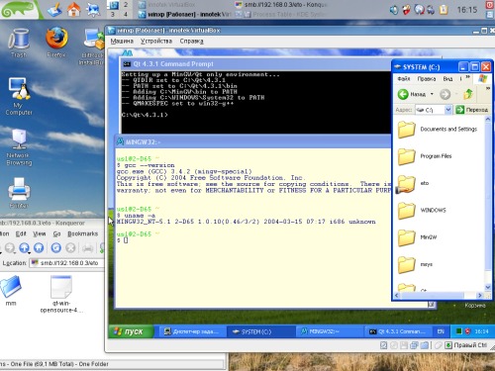
Task: Expand the address combo box showing C:\
Action: (x=448, y=110)
